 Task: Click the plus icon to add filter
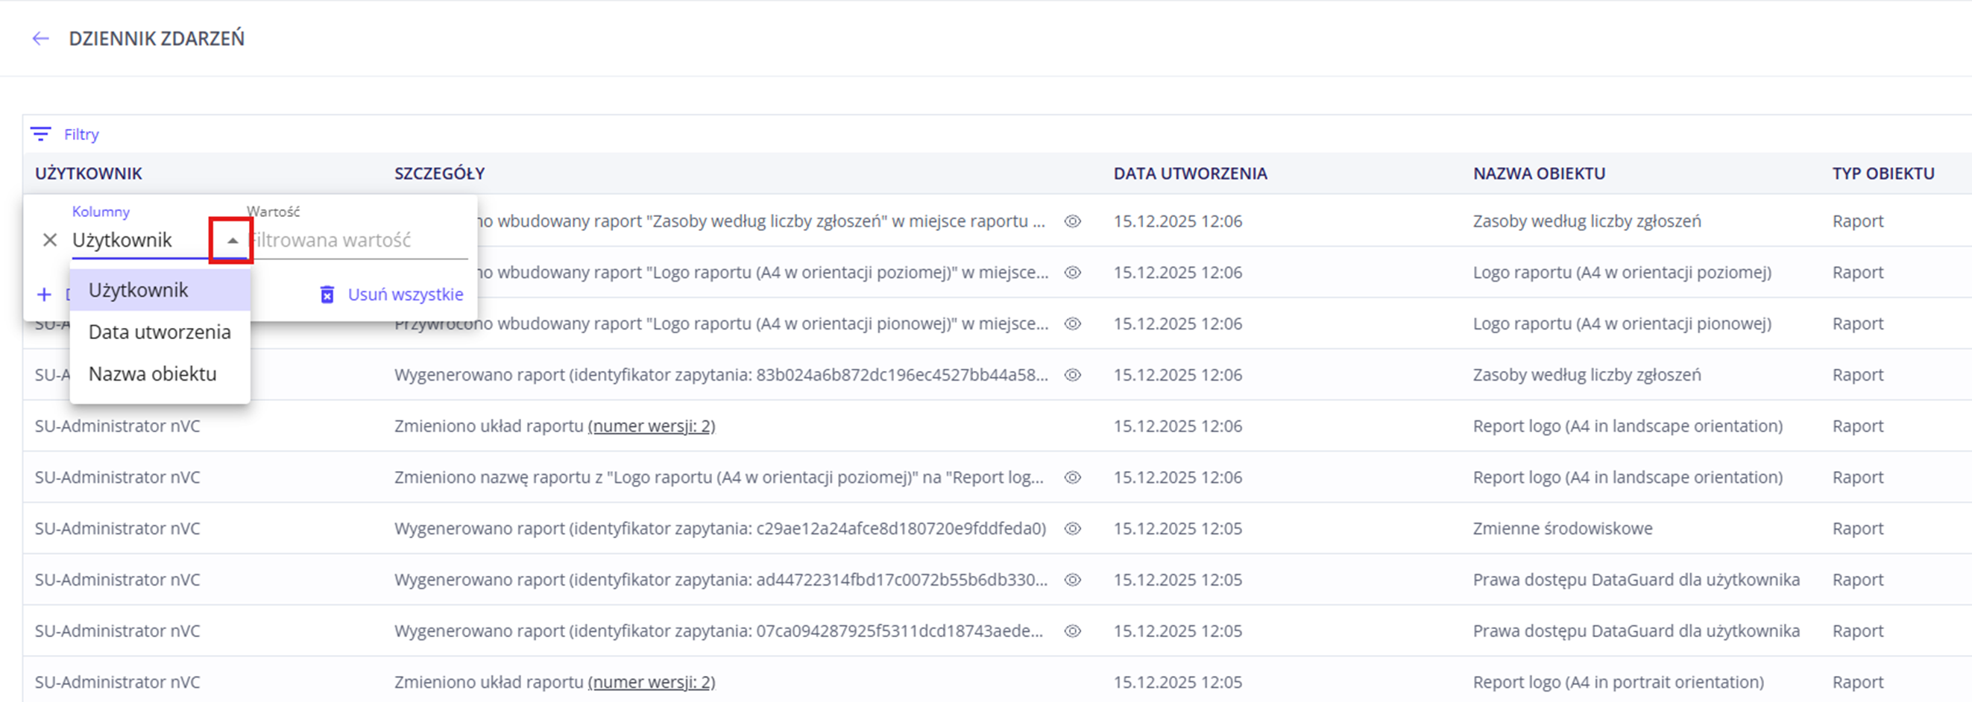(45, 294)
